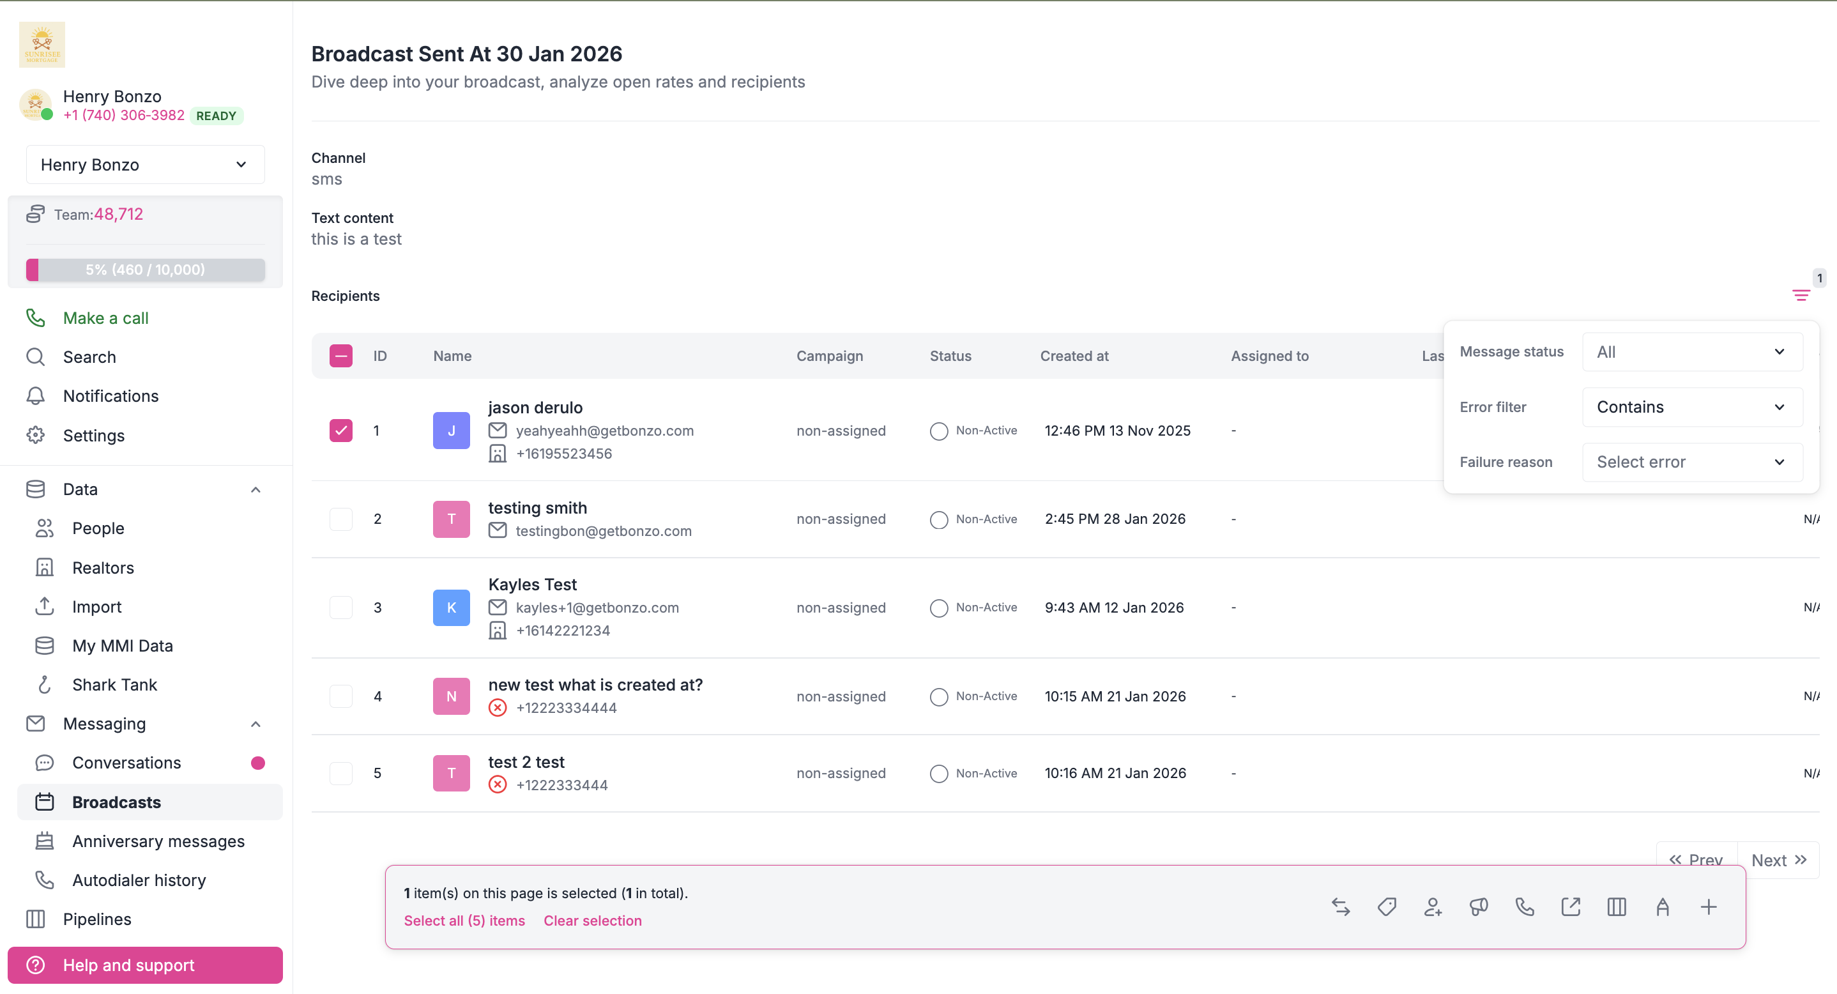Click the building icon beside +16195523456
1837x994 pixels.
tap(498, 454)
